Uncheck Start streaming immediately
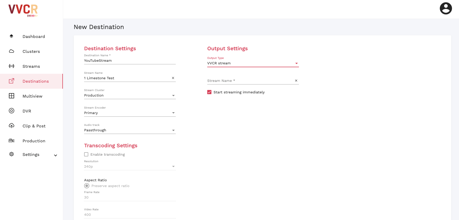This screenshot has height=220, width=459. click(209, 92)
